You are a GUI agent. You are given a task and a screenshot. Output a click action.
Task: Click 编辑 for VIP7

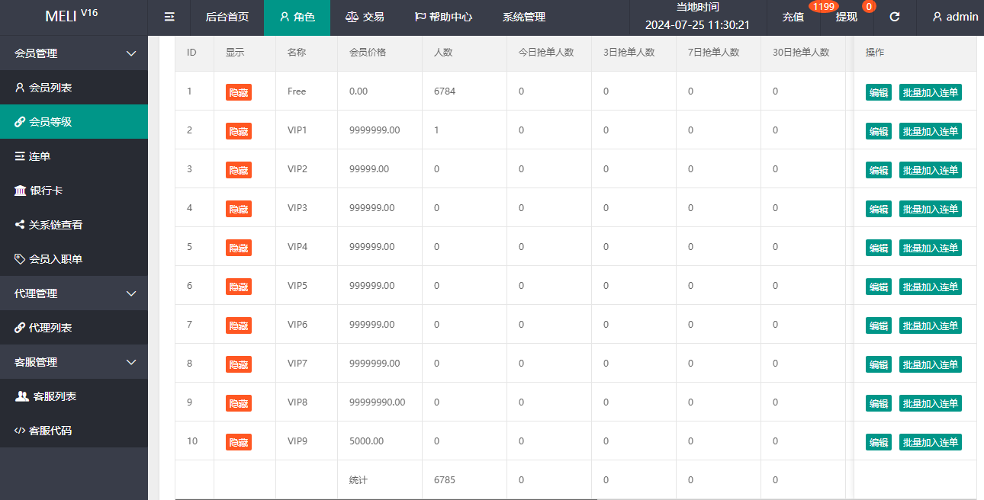coord(879,364)
